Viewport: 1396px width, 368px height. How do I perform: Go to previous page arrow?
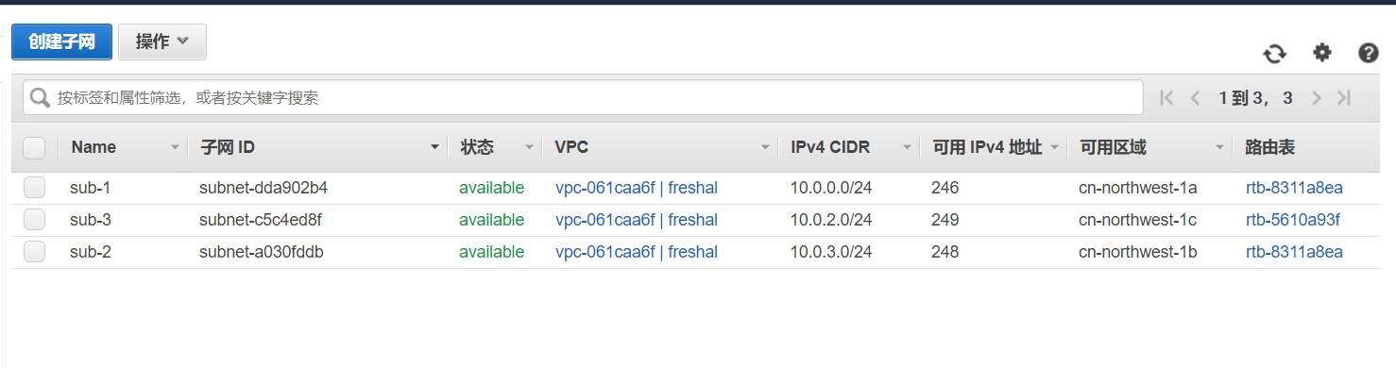1196,97
